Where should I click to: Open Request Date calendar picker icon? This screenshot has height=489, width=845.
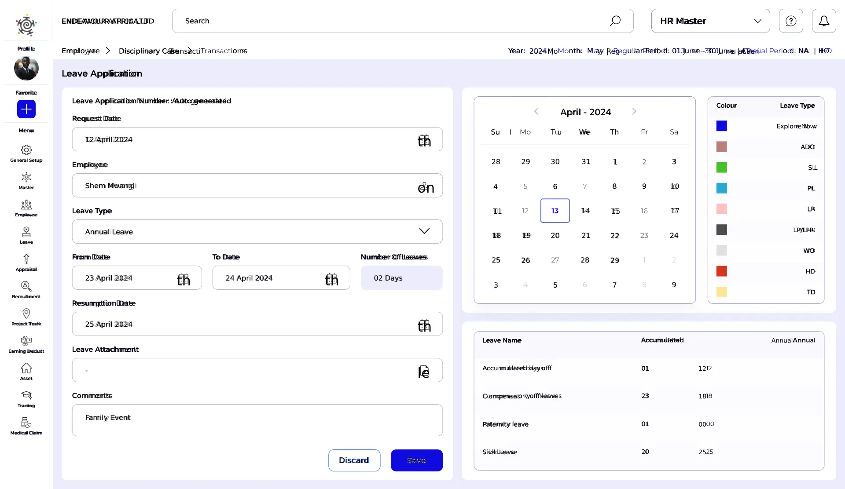click(x=424, y=140)
